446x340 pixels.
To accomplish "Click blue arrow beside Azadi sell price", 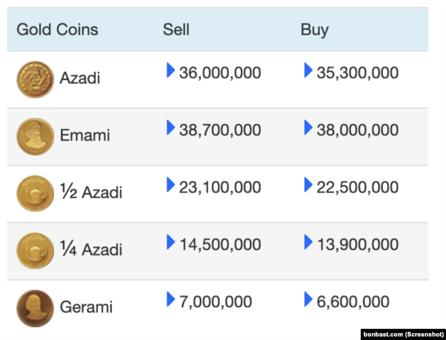I will tap(171, 70).
